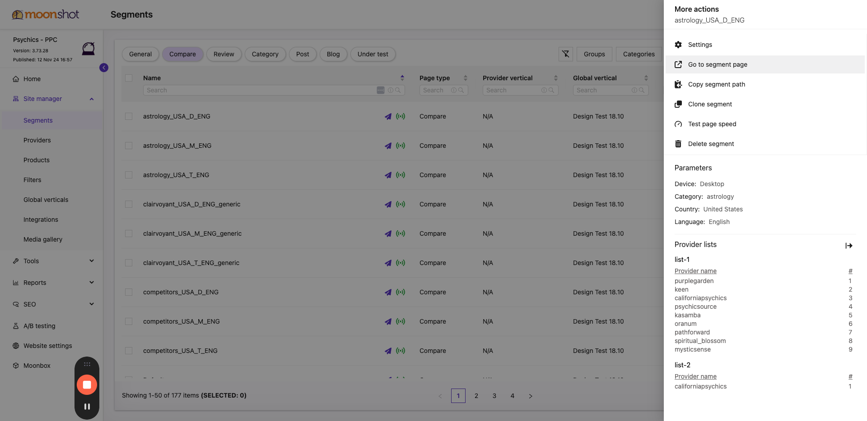This screenshot has width=867, height=421.
Task: Go to page 3 in pagination
Action: pyautogui.click(x=494, y=396)
